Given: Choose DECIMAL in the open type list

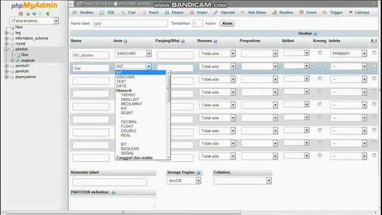Looking at the screenshot, I should click(x=129, y=122).
